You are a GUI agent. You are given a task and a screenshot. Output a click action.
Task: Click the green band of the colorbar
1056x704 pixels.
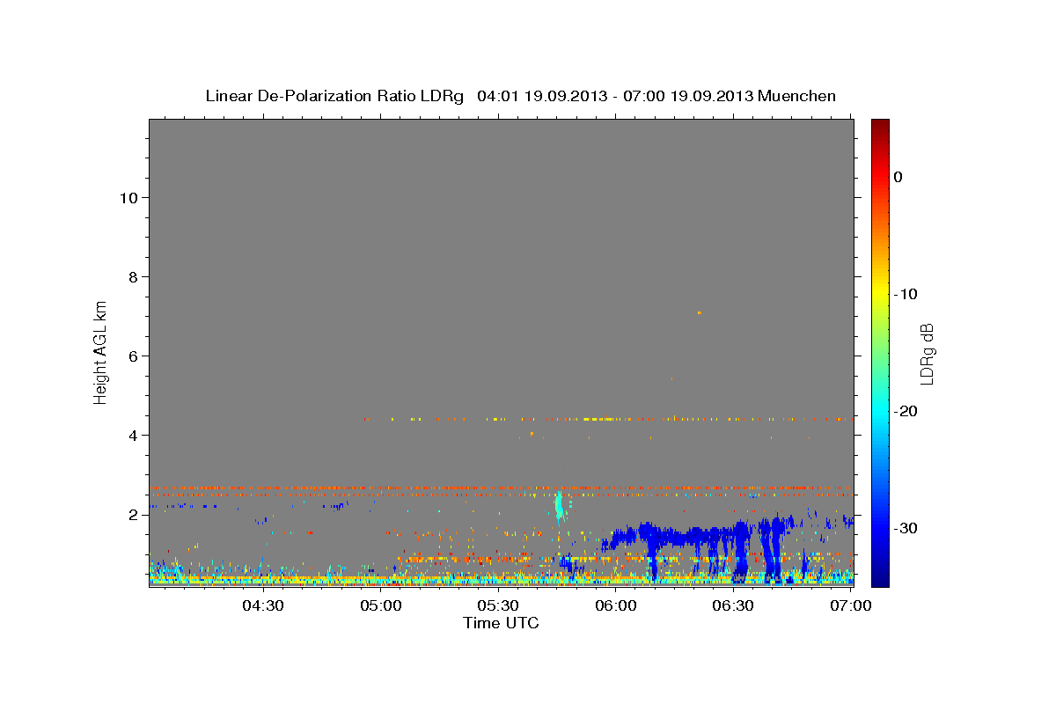click(x=880, y=352)
